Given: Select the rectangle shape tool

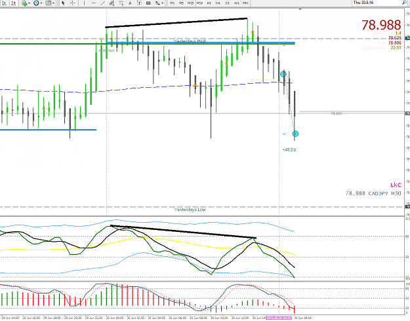Looking at the screenshot, I should click(x=148, y=3).
